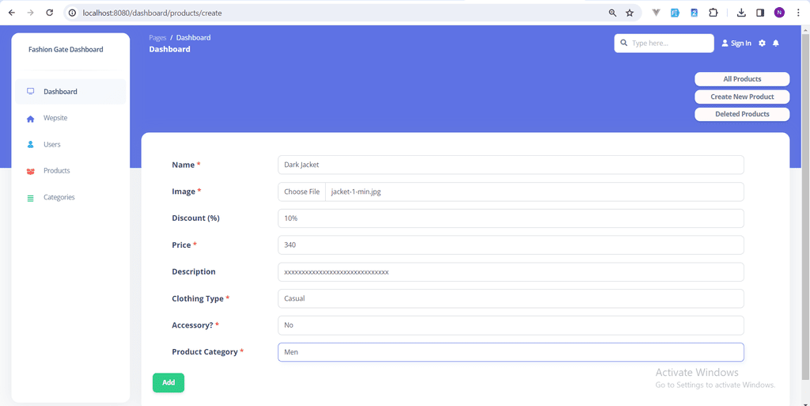This screenshot has width=810, height=406.
Task: Go forward with the browser forward arrow
Action: (31, 13)
